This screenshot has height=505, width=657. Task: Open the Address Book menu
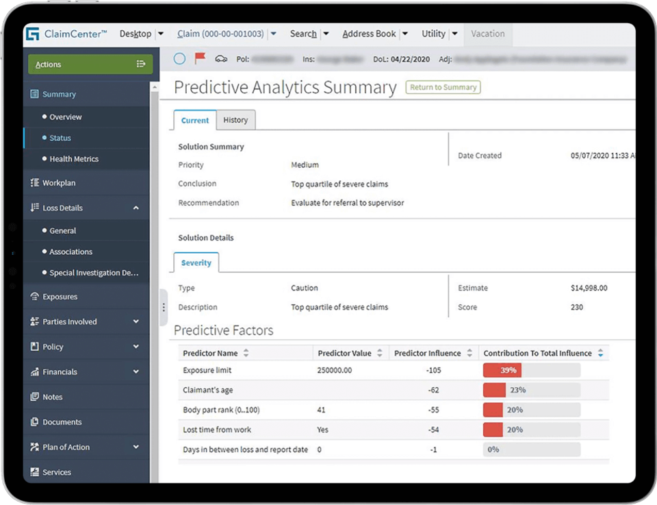coord(369,33)
